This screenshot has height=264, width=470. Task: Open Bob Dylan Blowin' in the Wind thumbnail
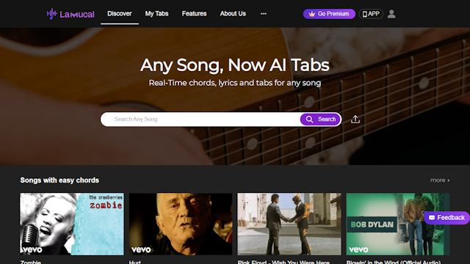pos(398,224)
